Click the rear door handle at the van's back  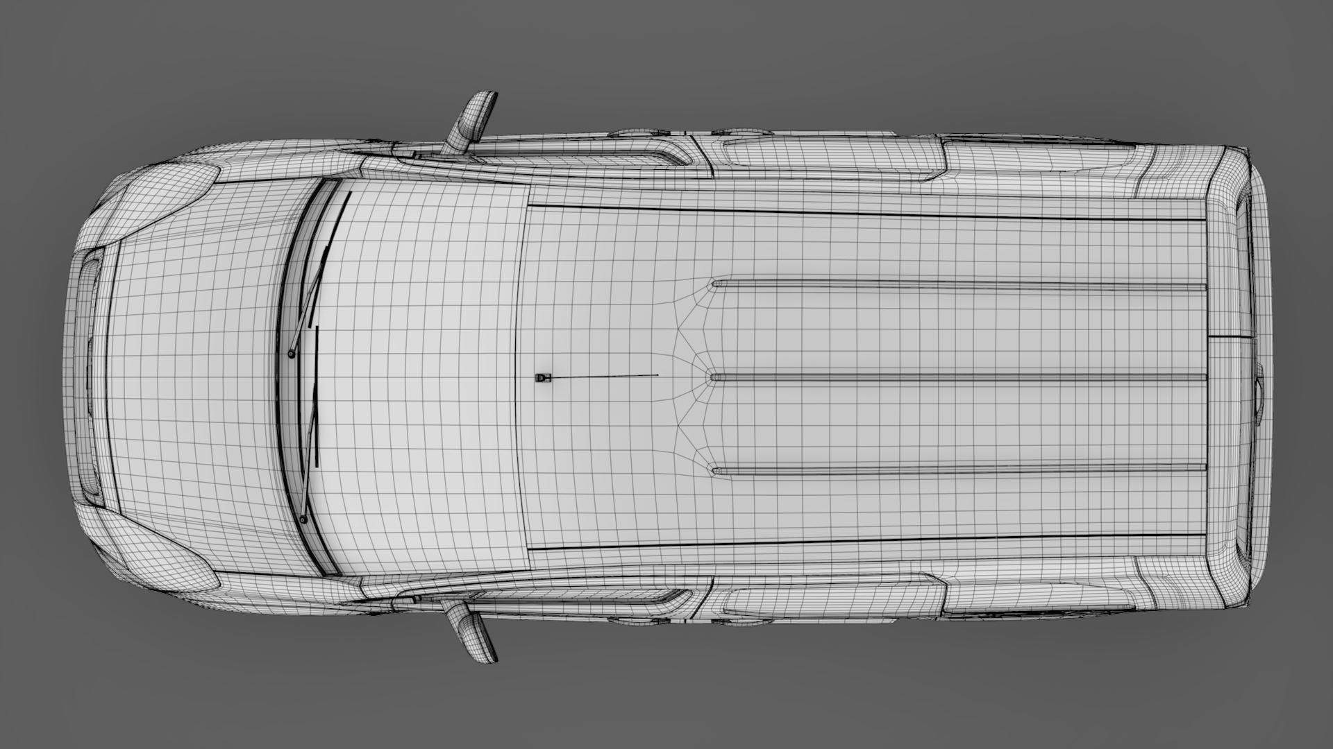point(1258,395)
